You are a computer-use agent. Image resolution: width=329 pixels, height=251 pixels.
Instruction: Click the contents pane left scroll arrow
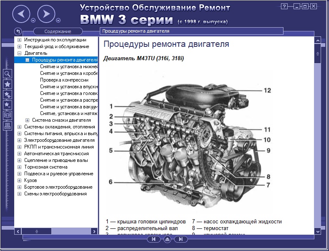pos(18,231)
